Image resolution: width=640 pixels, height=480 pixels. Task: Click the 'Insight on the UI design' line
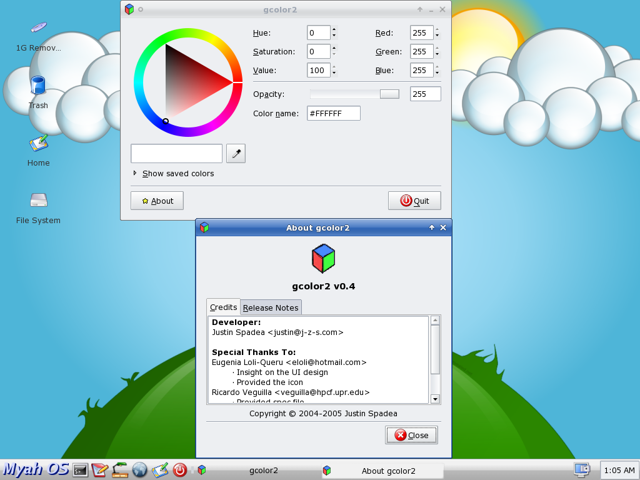281,372
